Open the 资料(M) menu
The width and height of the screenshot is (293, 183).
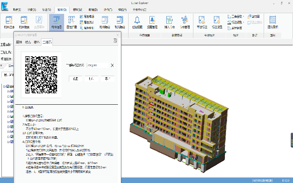(77, 10)
